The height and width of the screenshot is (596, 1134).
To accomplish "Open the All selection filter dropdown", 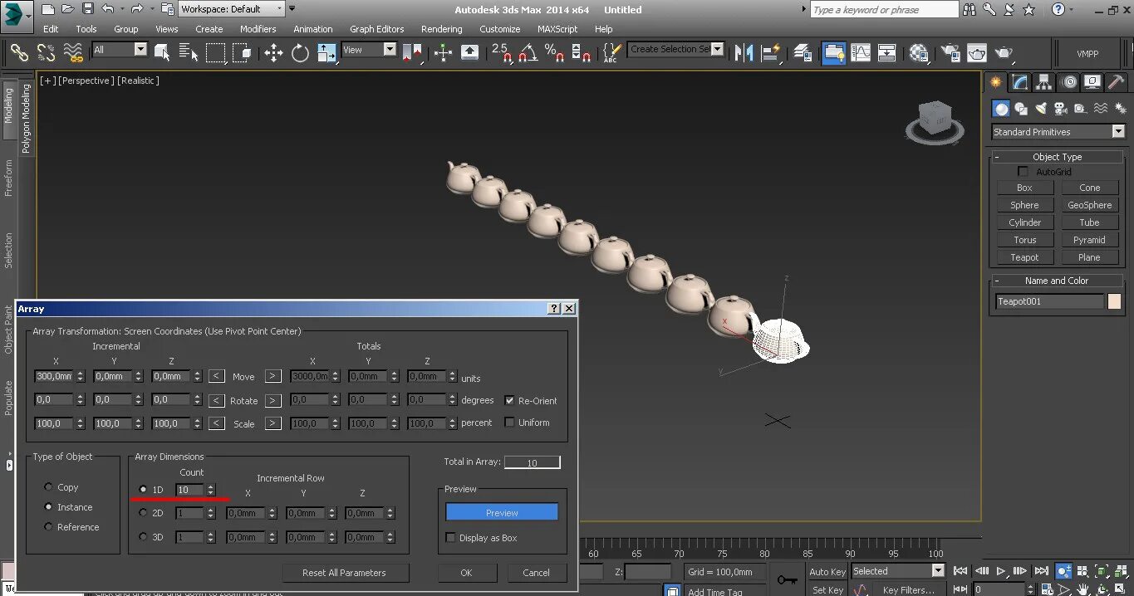I will point(120,50).
